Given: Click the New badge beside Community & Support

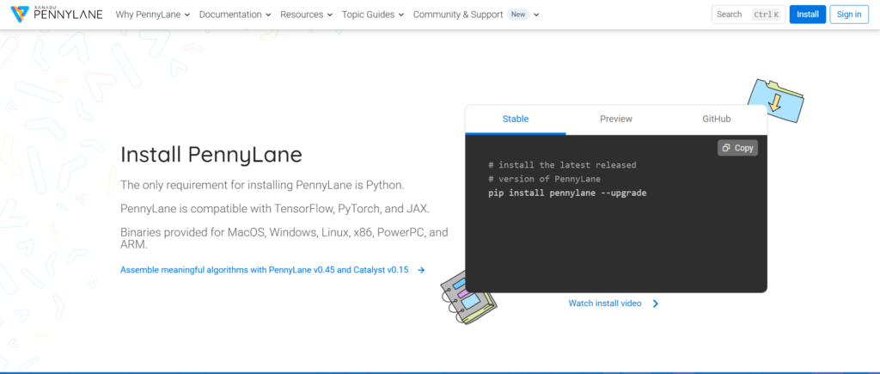Looking at the screenshot, I should coord(518,15).
